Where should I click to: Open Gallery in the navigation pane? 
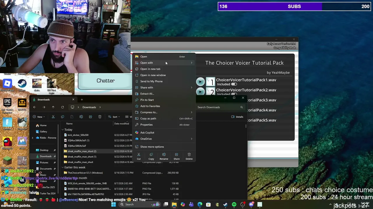click(43, 131)
